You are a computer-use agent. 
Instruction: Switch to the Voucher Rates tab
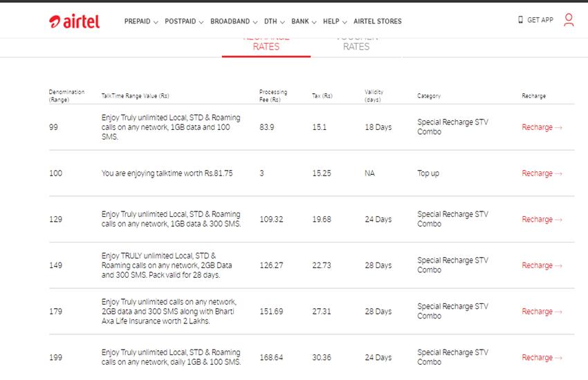tap(356, 45)
